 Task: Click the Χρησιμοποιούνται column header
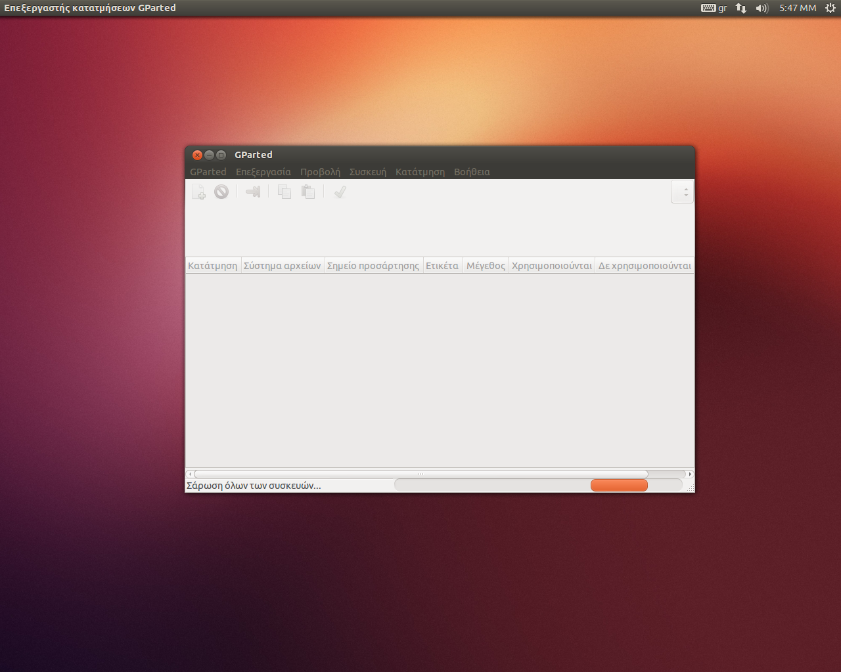(x=552, y=266)
